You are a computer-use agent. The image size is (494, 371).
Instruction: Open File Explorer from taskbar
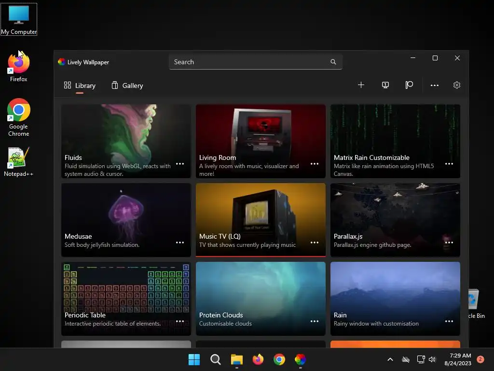point(236,359)
